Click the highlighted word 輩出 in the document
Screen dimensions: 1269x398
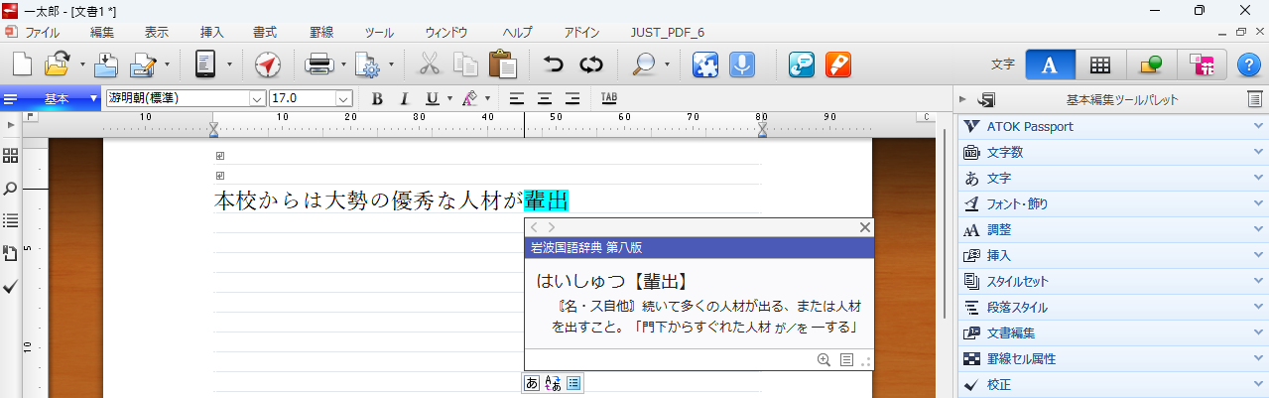[546, 200]
